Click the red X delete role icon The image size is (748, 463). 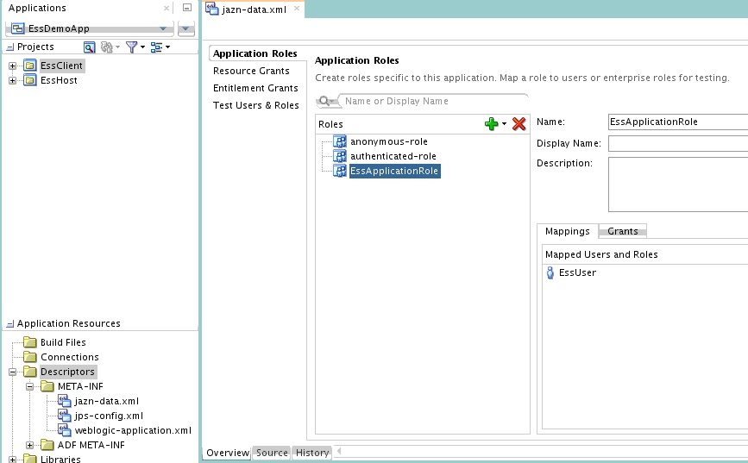[x=519, y=124]
